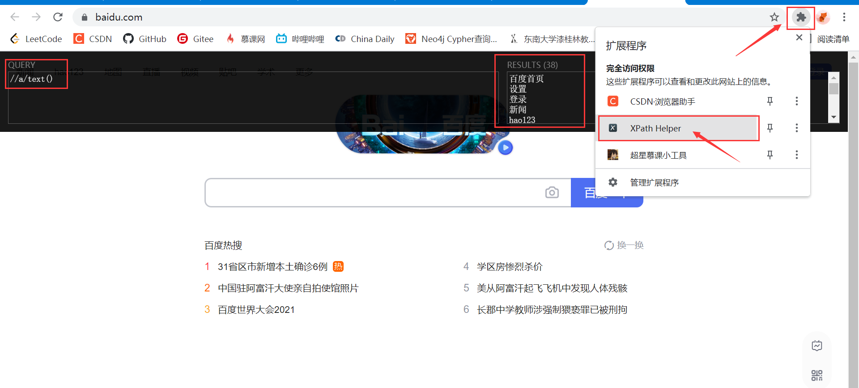Click the result 百度首页 in RESULTS
Screen dimensions: 859x388
tap(527, 79)
